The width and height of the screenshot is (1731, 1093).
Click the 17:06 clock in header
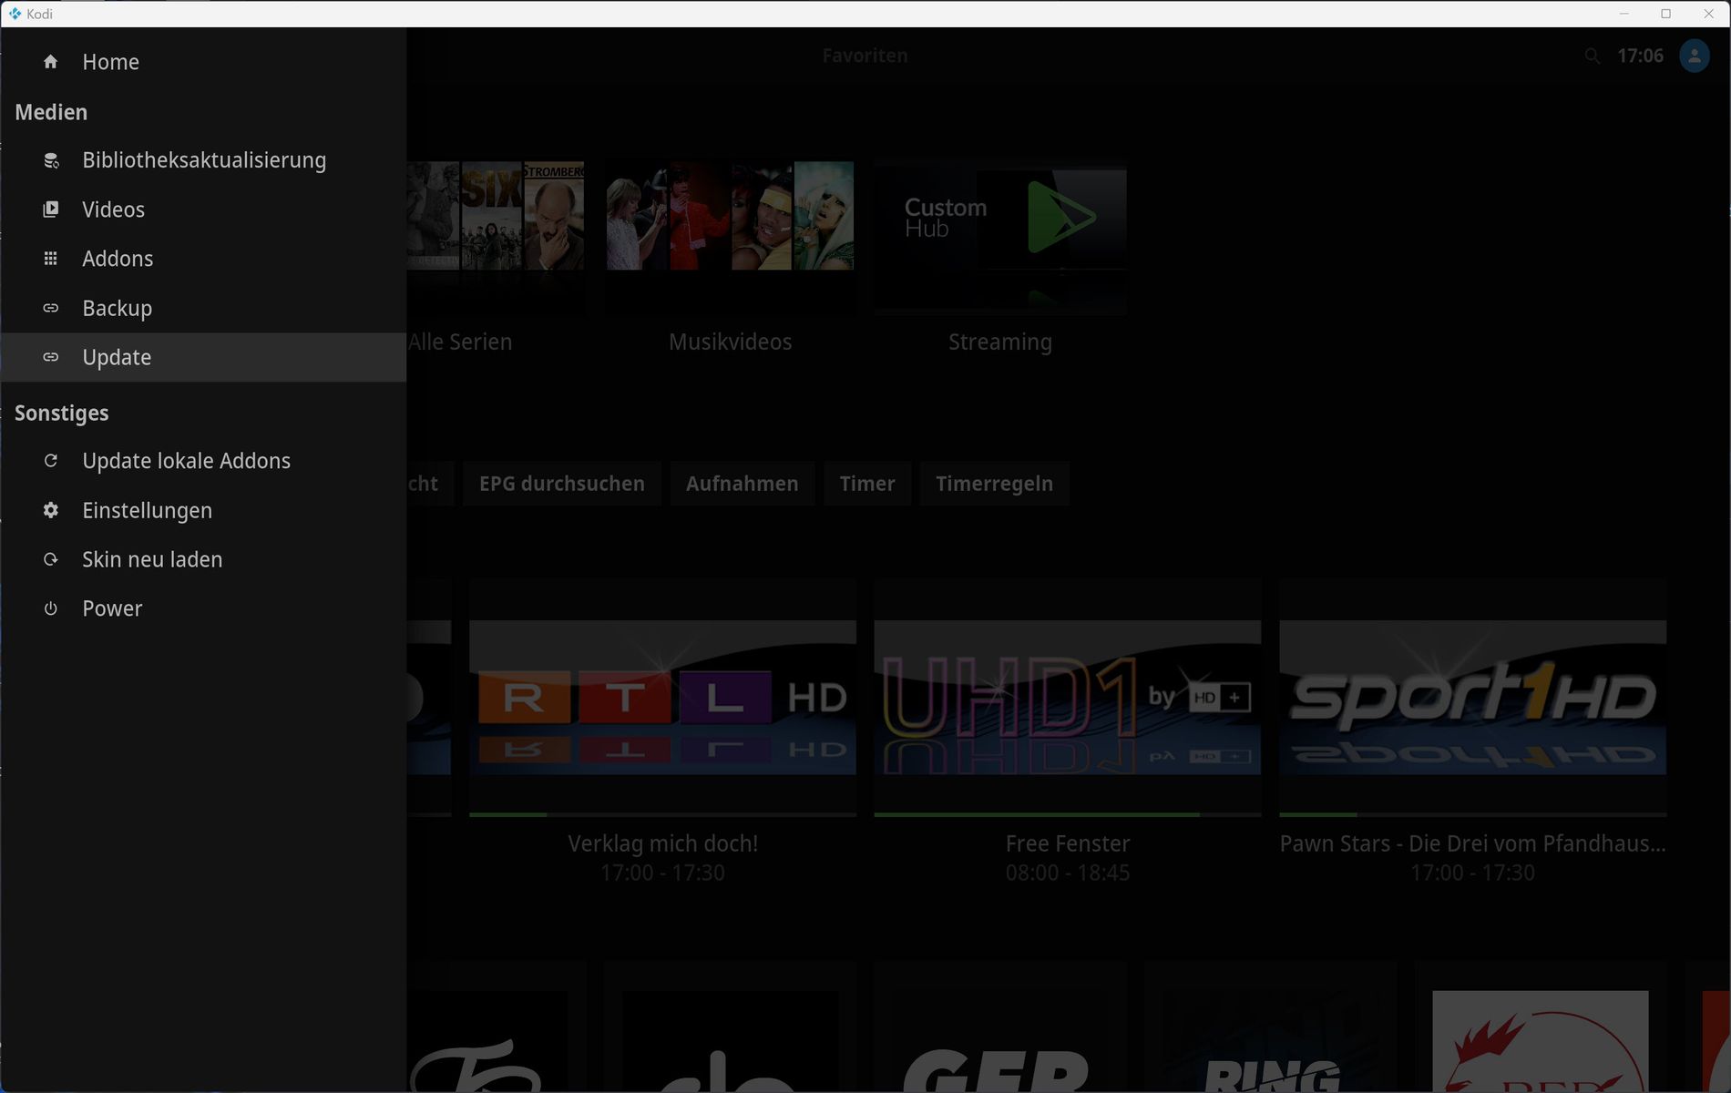(x=1640, y=56)
